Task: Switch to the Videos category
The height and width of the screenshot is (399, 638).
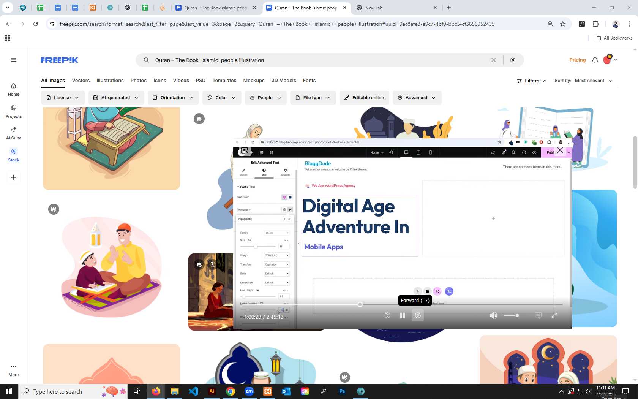Action: (181, 81)
